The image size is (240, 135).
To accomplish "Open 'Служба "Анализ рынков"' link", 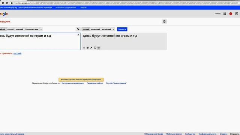I will click(116, 83).
